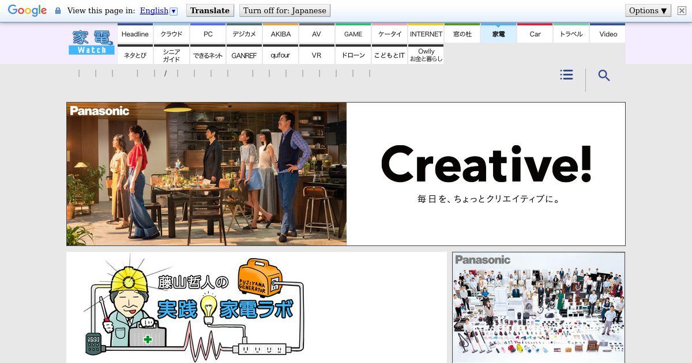Open the AKIBA tab

point(280,33)
